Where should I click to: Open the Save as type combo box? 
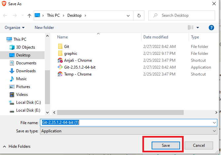(x=129, y=131)
